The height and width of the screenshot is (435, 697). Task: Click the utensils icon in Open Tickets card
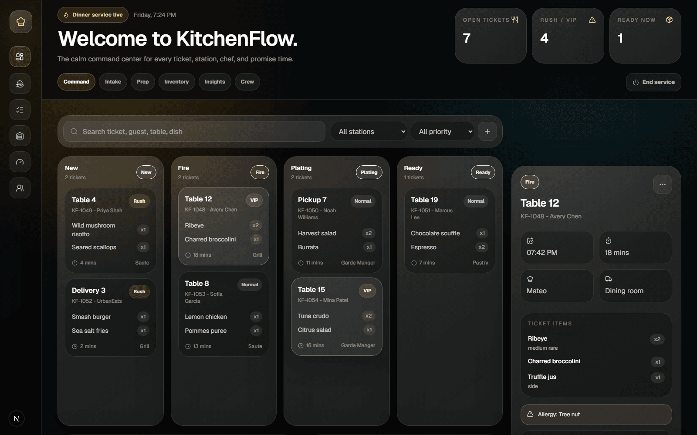(514, 20)
